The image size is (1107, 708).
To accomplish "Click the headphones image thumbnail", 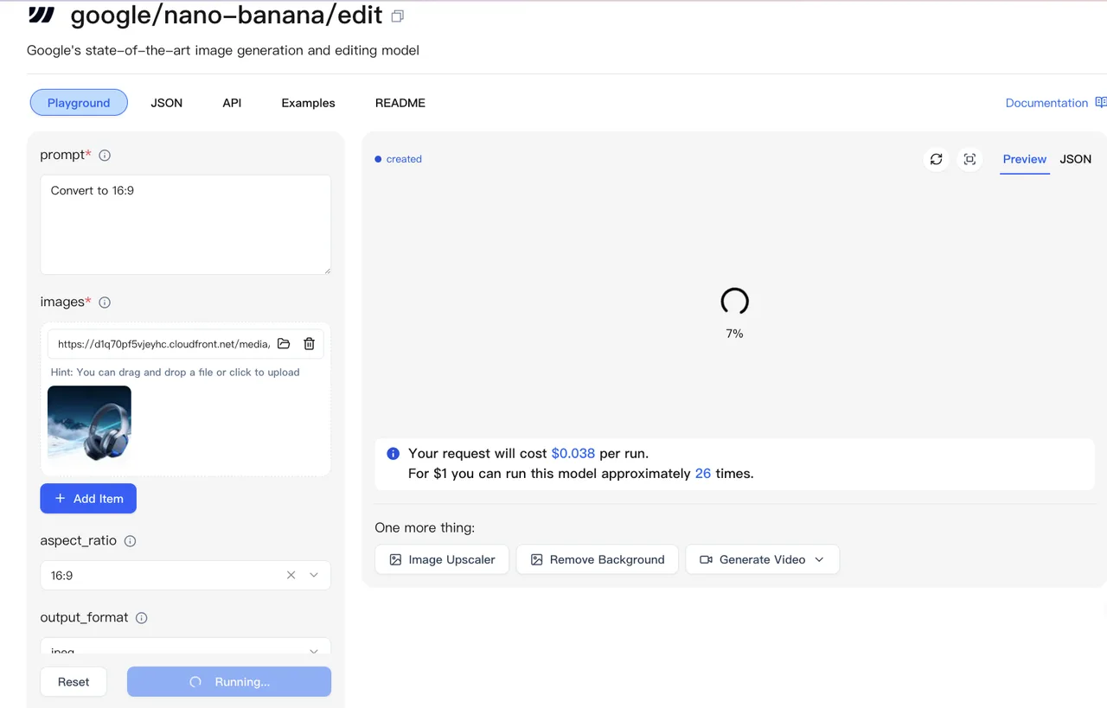I will pyautogui.click(x=89, y=423).
